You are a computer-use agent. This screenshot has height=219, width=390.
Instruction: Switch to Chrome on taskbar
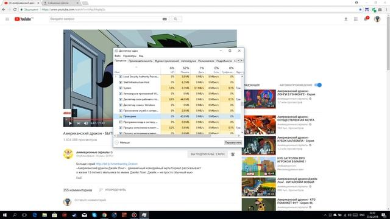[104, 215]
